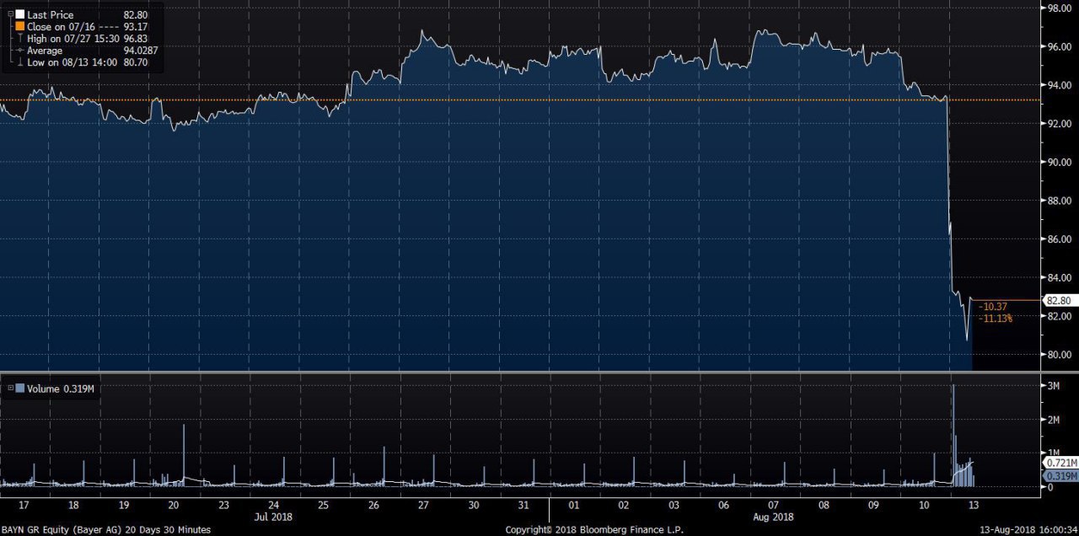Click the -11.13% percent change label
Image resolution: width=1079 pixels, height=536 pixels.
coord(996,318)
